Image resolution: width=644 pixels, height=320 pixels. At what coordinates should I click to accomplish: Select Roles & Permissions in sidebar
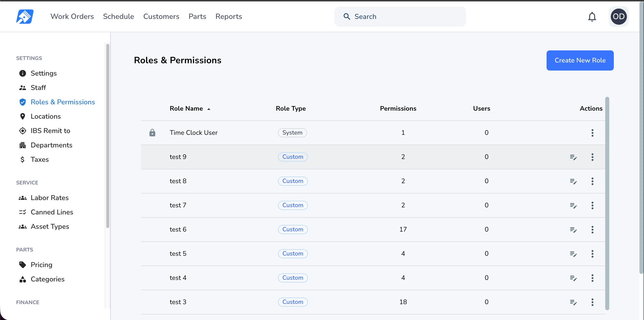(57, 102)
